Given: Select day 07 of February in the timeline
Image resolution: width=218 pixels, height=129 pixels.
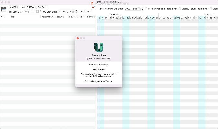Looking at the screenshot, I should [x=182, y=18].
